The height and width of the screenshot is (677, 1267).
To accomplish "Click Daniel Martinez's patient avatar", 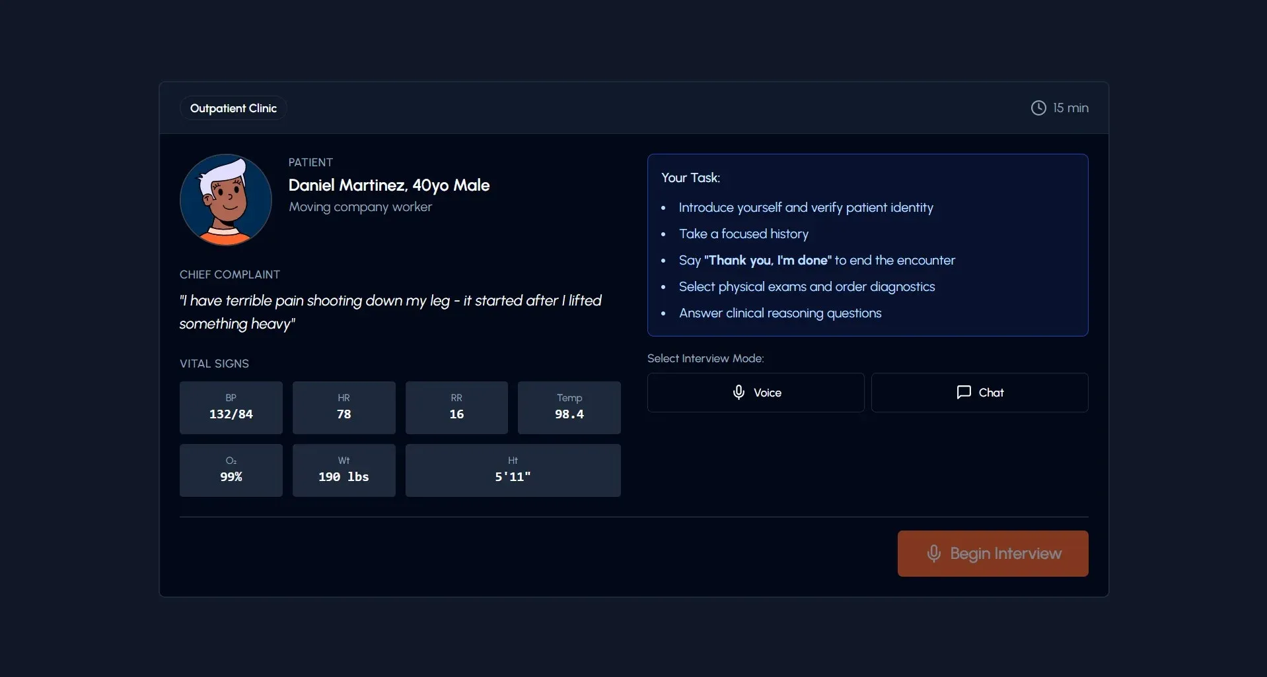I will coord(225,199).
